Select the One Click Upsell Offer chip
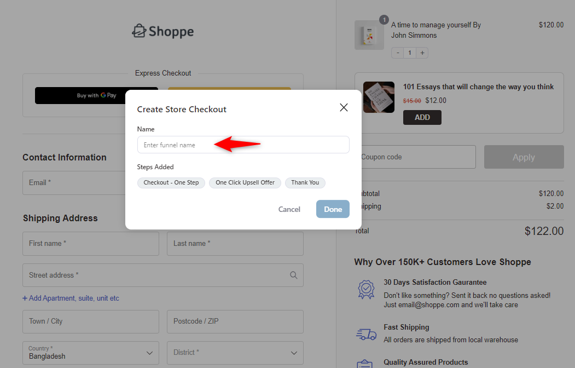 (x=245, y=183)
